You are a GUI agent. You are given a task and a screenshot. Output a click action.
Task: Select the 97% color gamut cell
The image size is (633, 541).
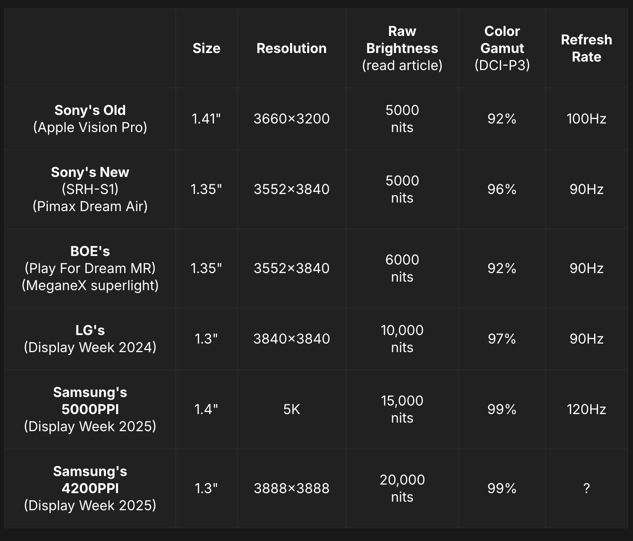(x=502, y=339)
